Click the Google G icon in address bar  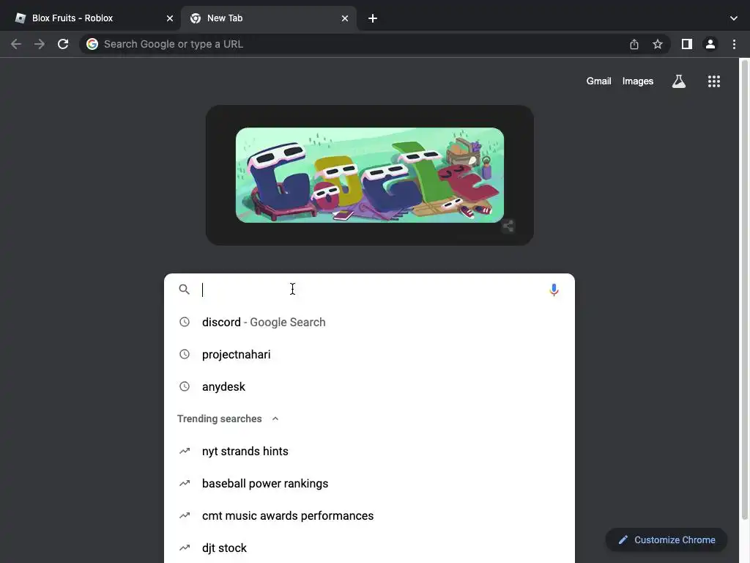coord(92,44)
